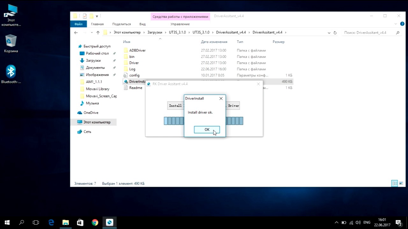Open Загрузки in the navigation pane
The image size is (408, 229).
click(x=93, y=60)
